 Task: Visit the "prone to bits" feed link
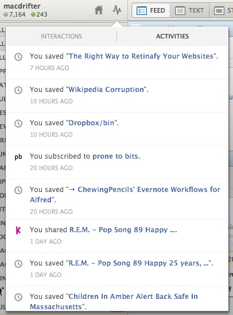tap(115, 156)
